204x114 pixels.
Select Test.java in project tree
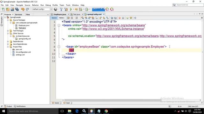point(22,28)
